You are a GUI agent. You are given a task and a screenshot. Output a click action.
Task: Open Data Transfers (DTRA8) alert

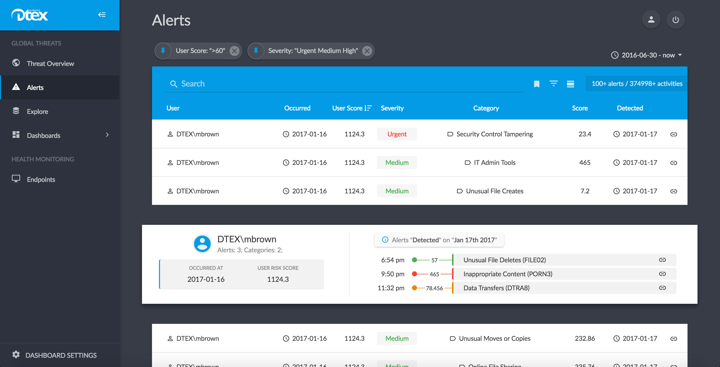(564, 288)
